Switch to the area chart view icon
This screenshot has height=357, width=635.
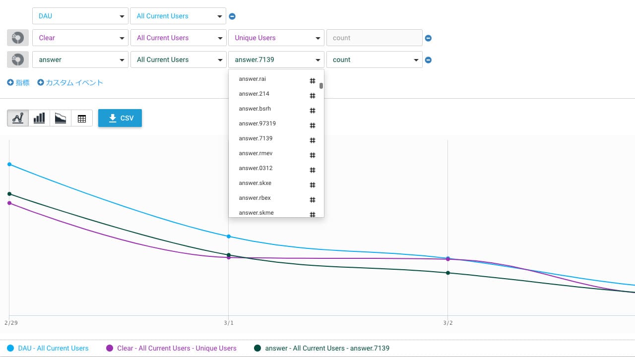click(x=61, y=118)
